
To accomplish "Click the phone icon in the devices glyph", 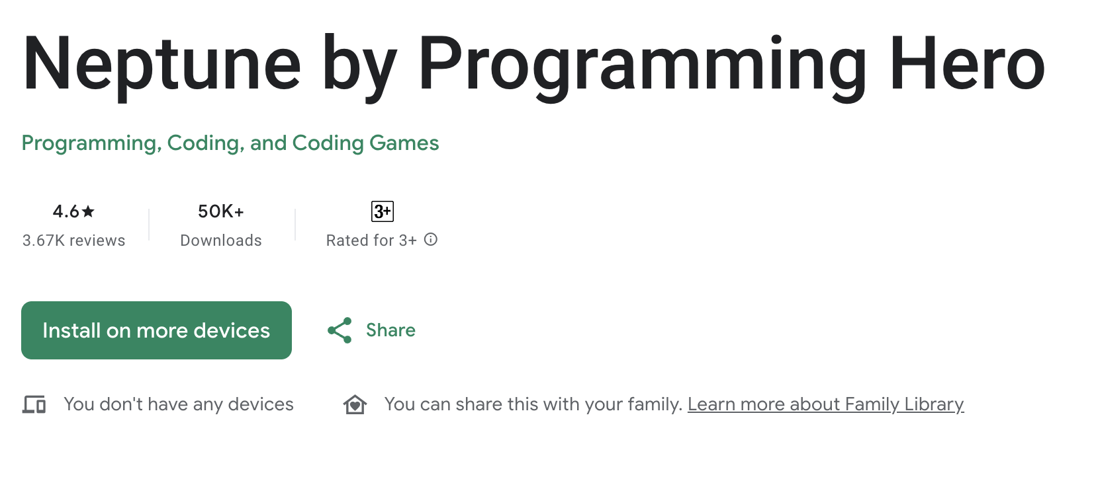I will pyautogui.click(x=40, y=406).
